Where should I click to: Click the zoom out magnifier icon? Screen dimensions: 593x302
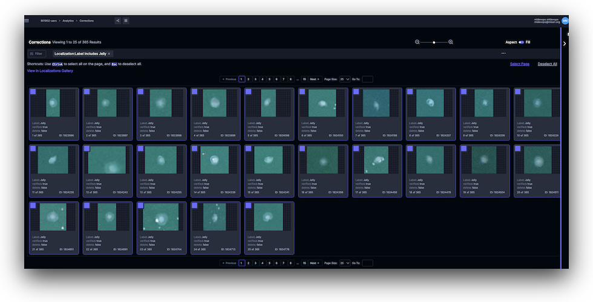pos(418,42)
